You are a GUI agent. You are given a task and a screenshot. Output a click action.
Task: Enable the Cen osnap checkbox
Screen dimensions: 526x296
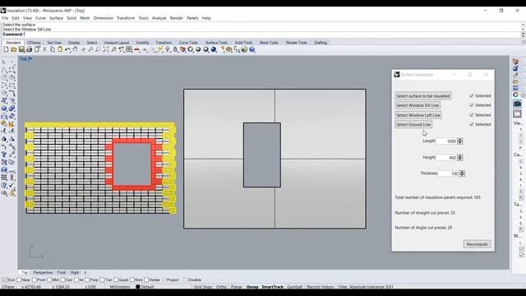pos(62,280)
